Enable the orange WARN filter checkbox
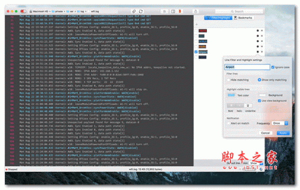Screen dimensions: 300x190 (x=196, y=46)
